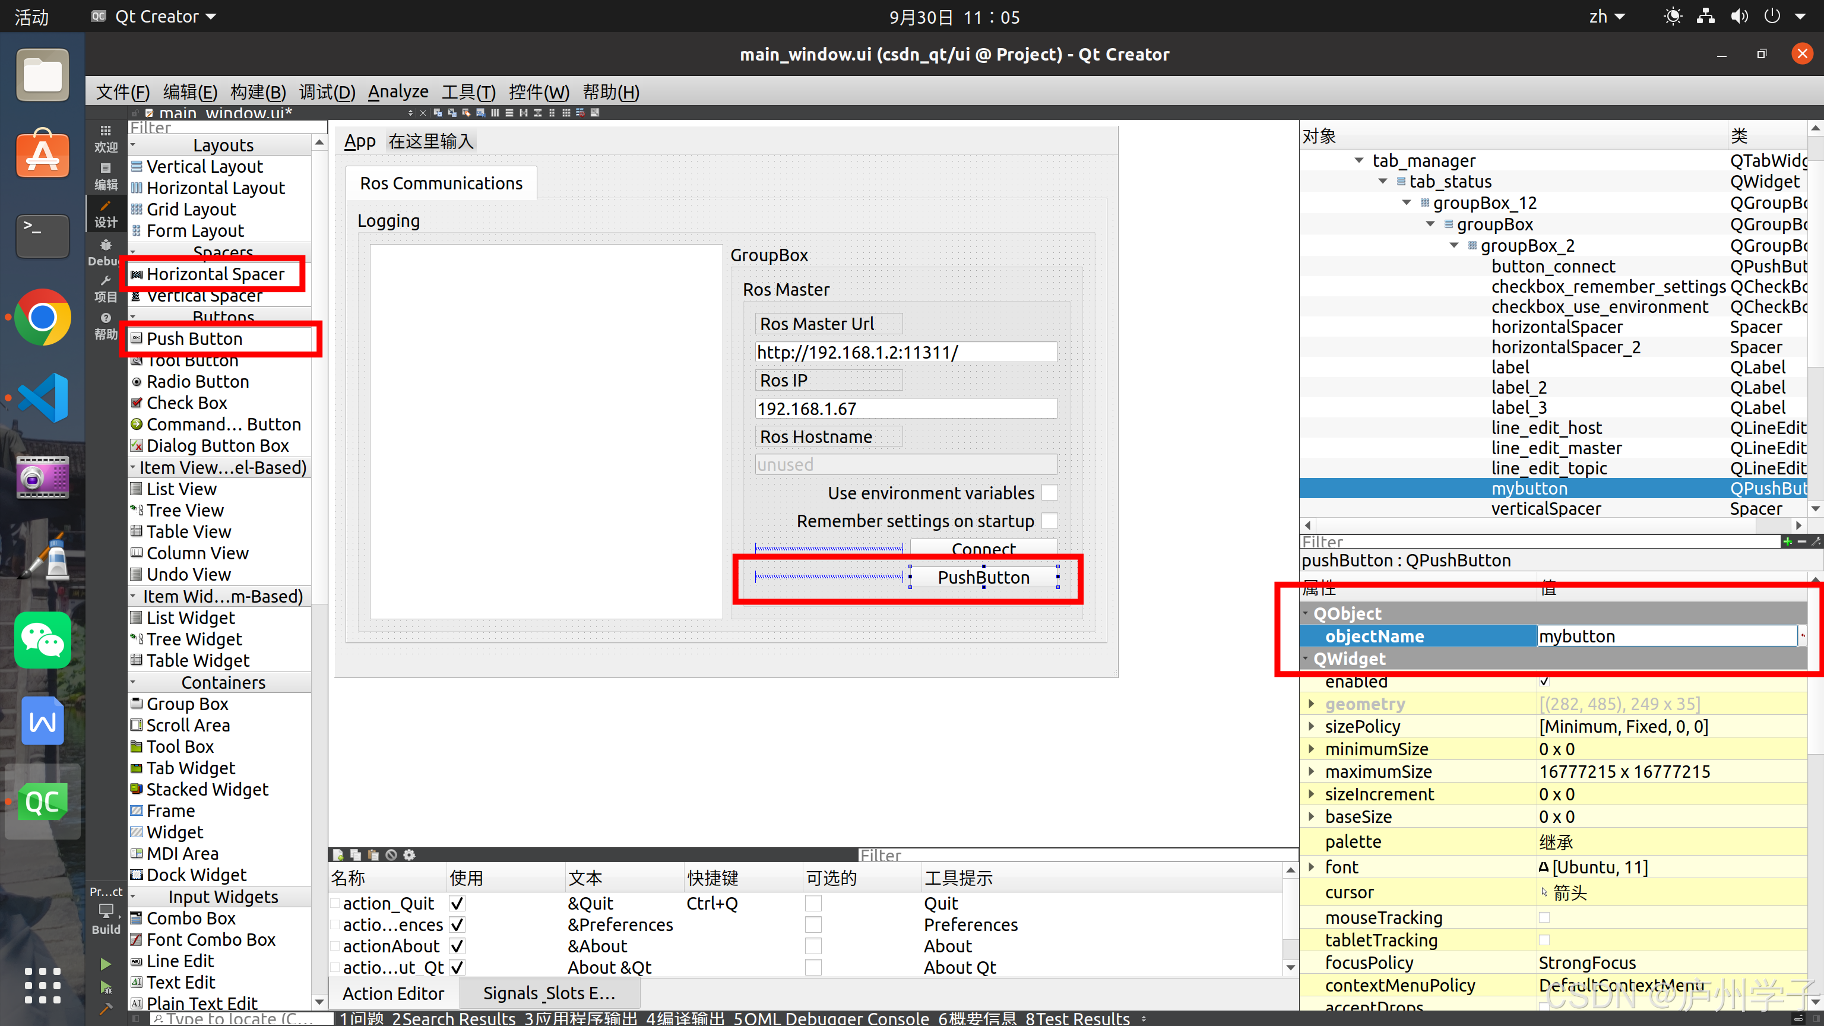Expand the sizePolicy property row

coord(1310,727)
